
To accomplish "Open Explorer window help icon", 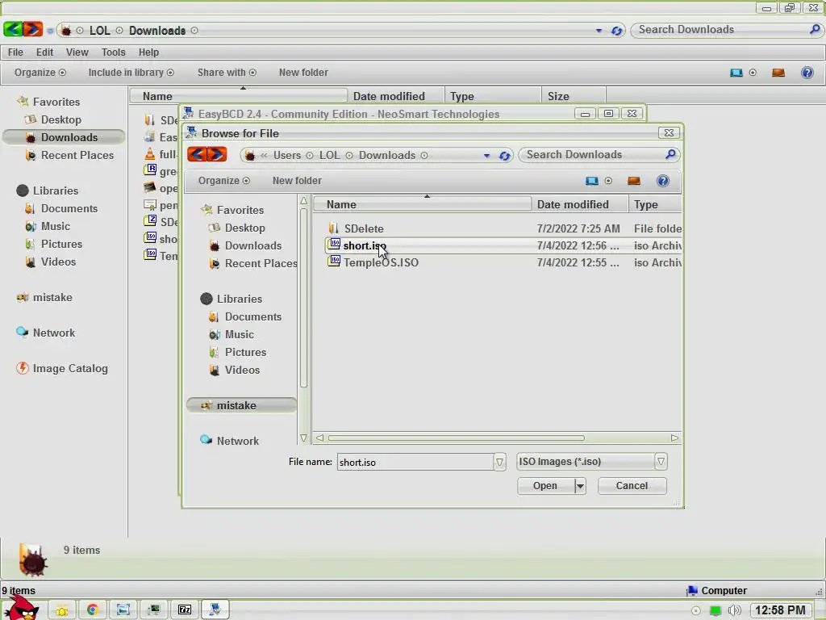I will click(807, 73).
